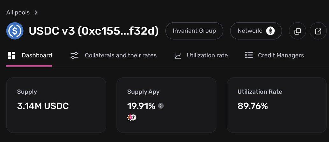The width and height of the screenshot is (329, 142).
Task: Open the Invariant Group button
Action: (x=194, y=31)
